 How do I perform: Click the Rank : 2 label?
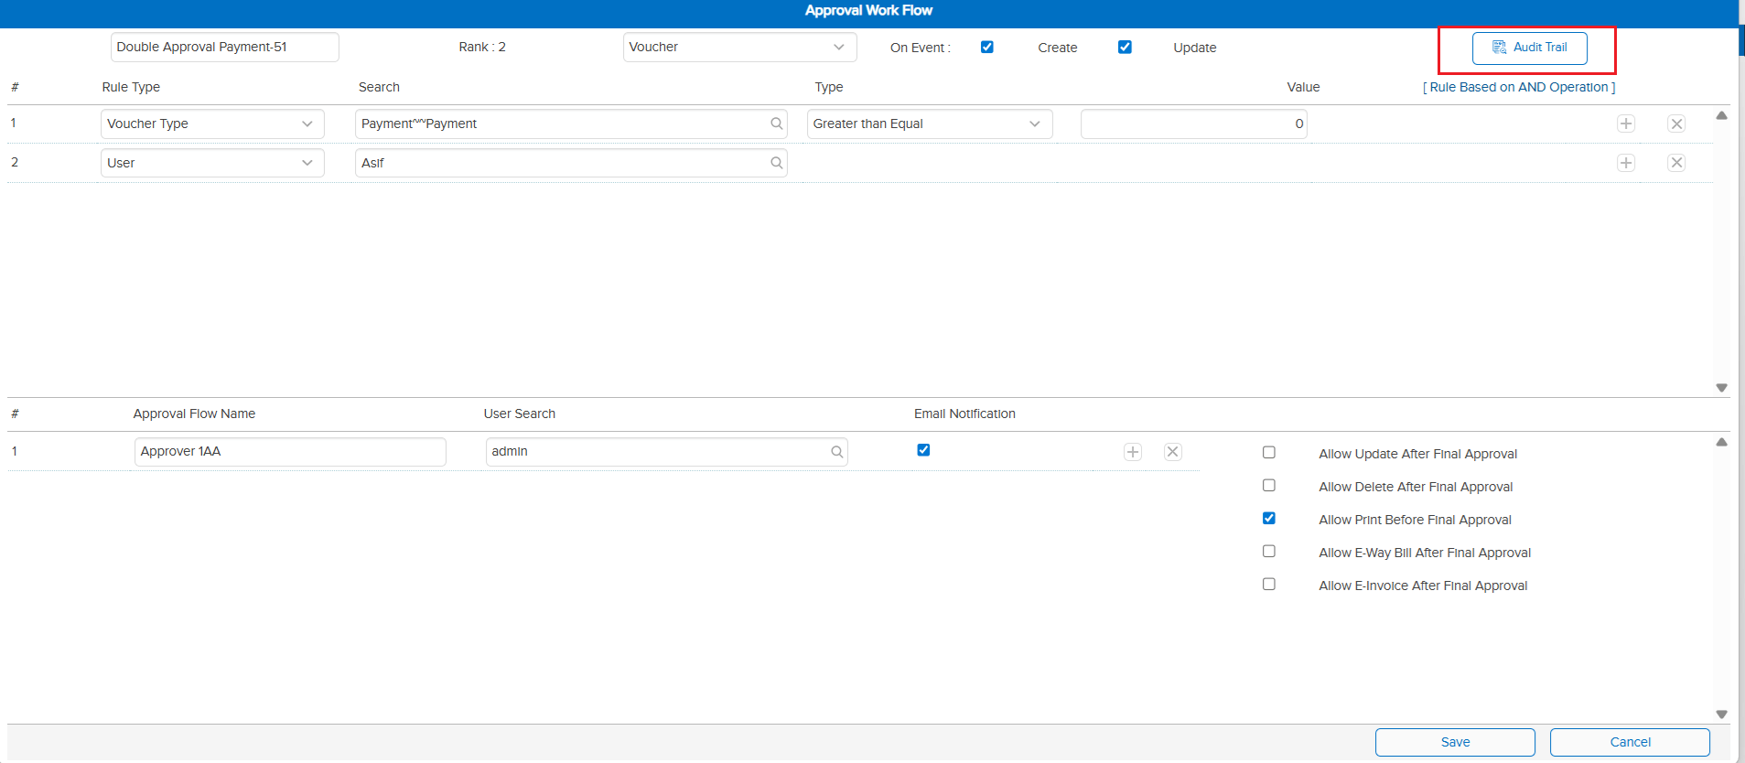tap(482, 47)
